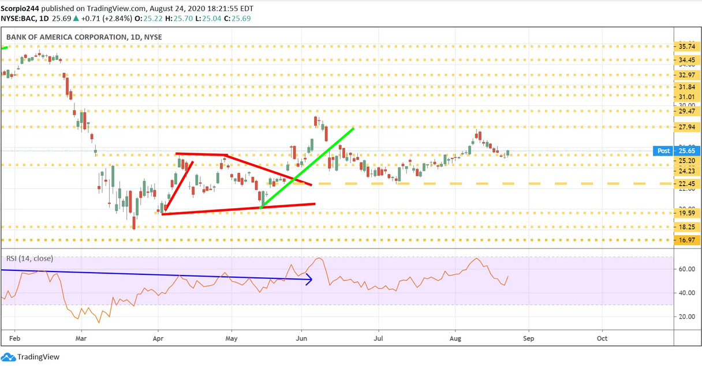
Task: Click the green rising trendline on price chart
Action: point(307,168)
